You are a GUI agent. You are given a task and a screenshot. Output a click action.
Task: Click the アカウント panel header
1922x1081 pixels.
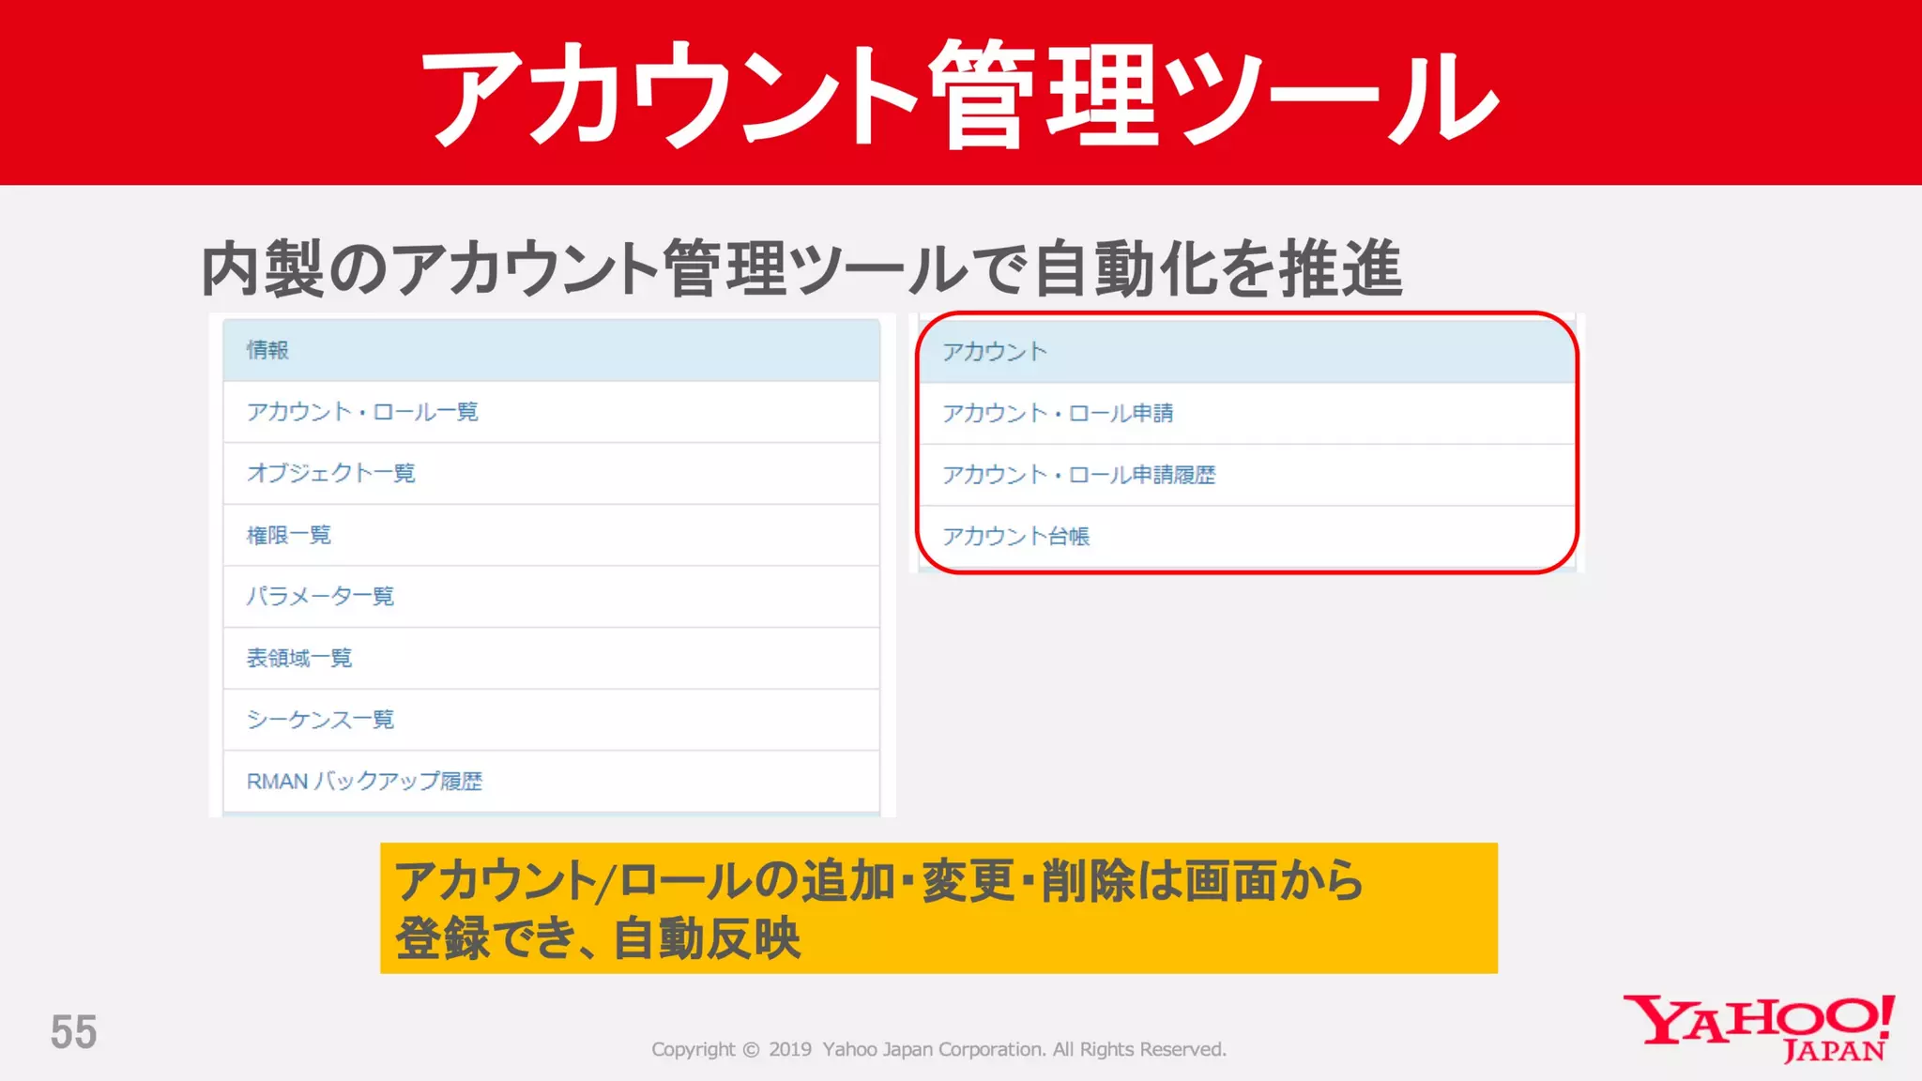tap(1246, 352)
